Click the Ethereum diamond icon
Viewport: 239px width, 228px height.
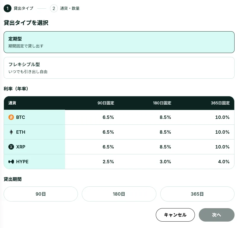tap(11, 132)
